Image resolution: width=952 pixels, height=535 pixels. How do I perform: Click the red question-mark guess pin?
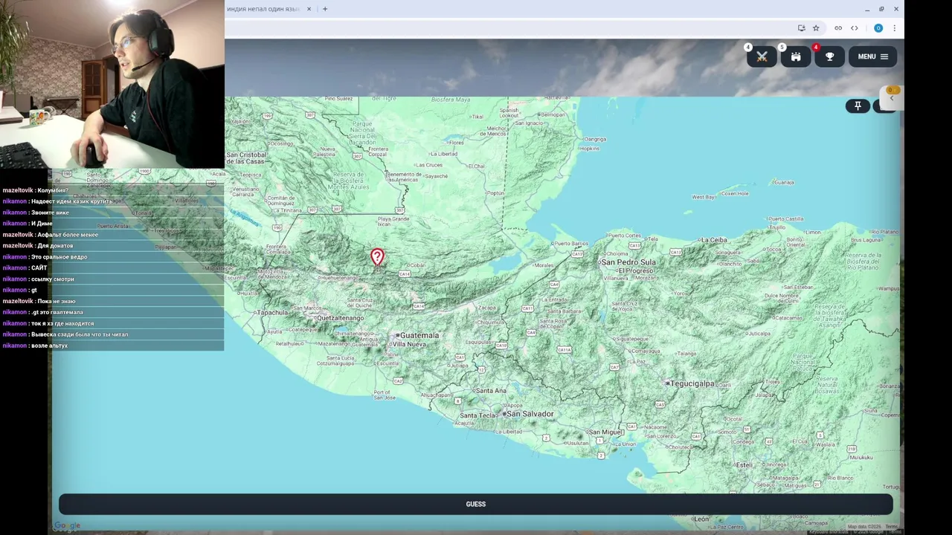coord(377,257)
